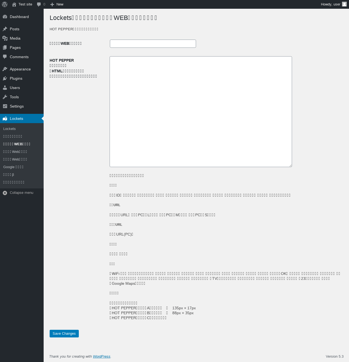Click the Save Changes button

(x=64, y=334)
